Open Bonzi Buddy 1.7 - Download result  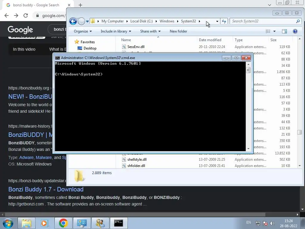[46, 189]
